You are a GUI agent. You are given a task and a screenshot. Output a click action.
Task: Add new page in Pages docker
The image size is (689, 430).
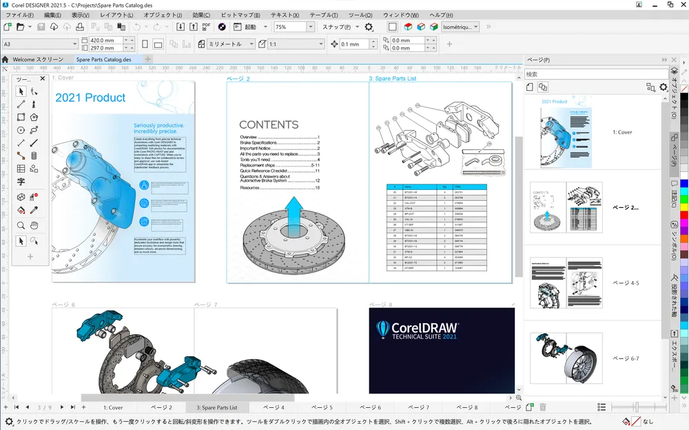[529, 407]
